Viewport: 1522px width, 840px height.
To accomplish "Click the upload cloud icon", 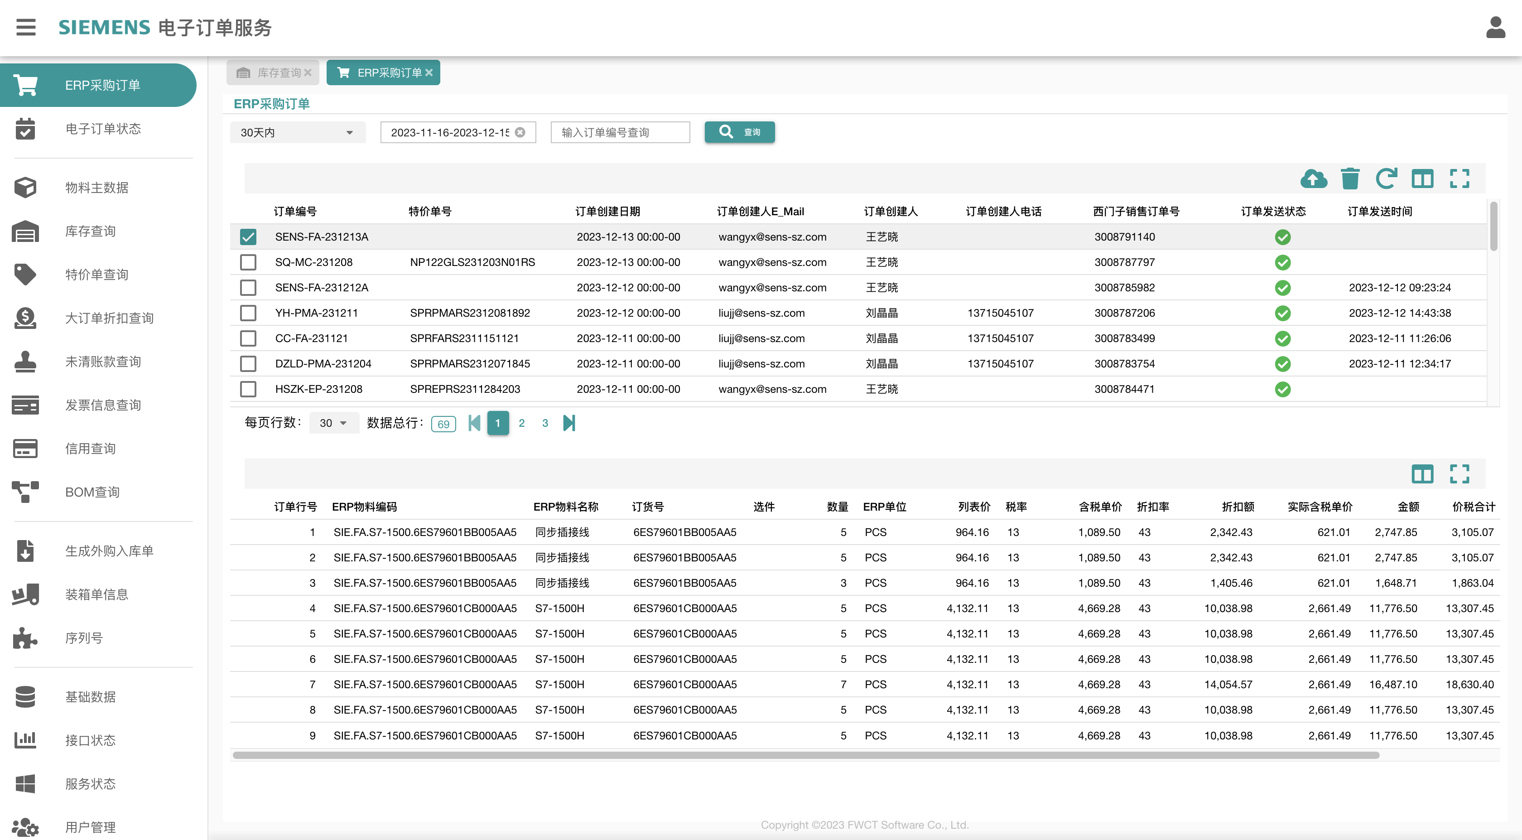I will (1314, 179).
